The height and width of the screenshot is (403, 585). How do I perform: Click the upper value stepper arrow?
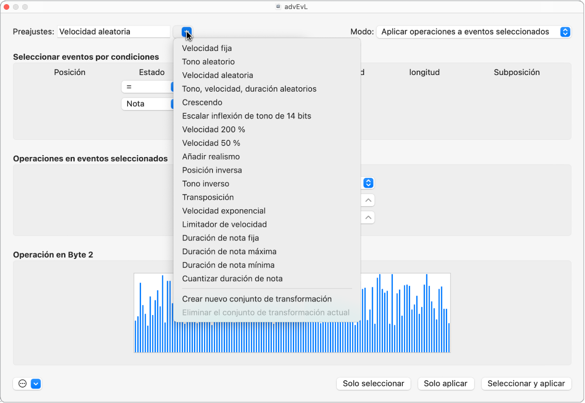[x=368, y=201]
